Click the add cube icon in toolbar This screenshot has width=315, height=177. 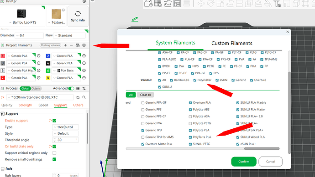coord(148,3)
